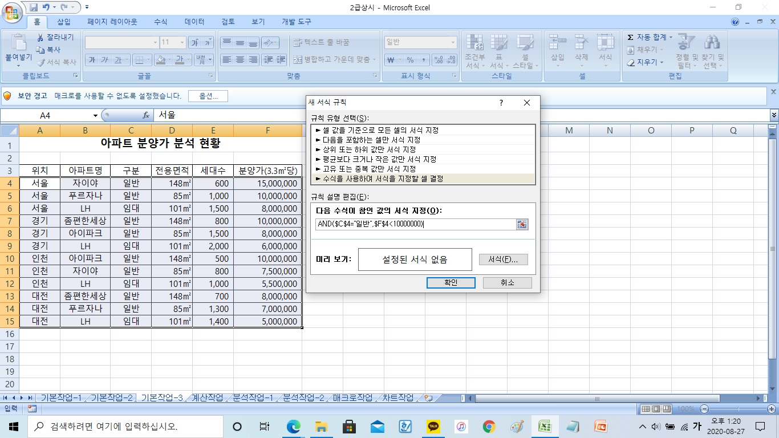Screen dimensions: 779x438
Task: Toggle bold formatting in the 글꼴 group
Action: click(x=91, y=60)
